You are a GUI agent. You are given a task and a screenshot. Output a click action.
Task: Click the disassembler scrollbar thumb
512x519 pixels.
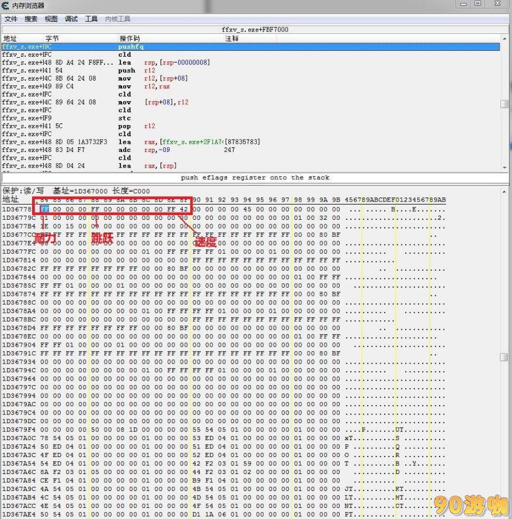tap(504, 104)
